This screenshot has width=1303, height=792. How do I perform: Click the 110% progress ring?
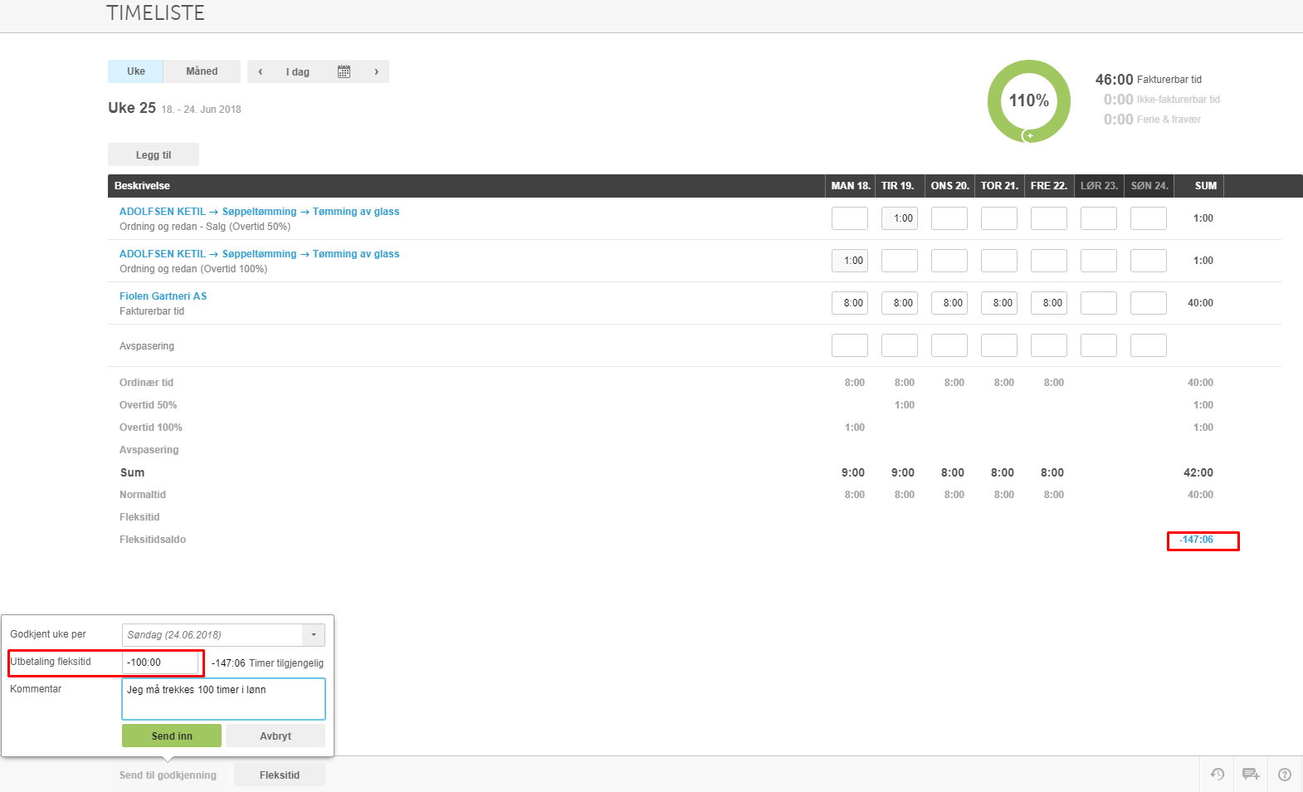coord(1029,100)
